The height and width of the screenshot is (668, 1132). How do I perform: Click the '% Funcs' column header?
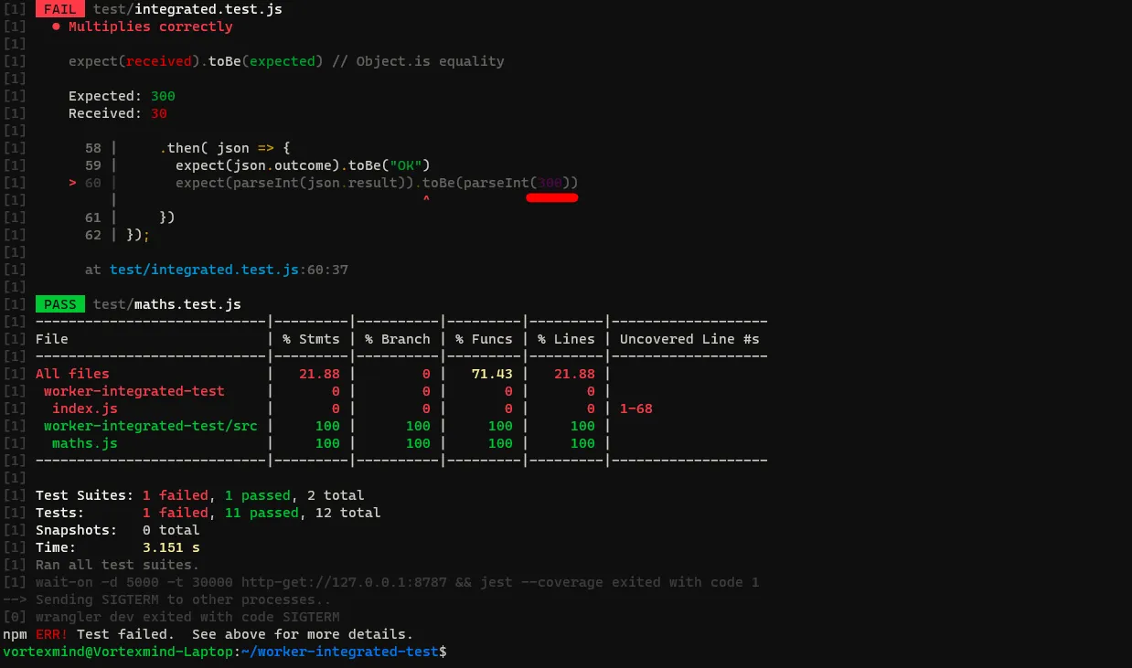(484, 339)
